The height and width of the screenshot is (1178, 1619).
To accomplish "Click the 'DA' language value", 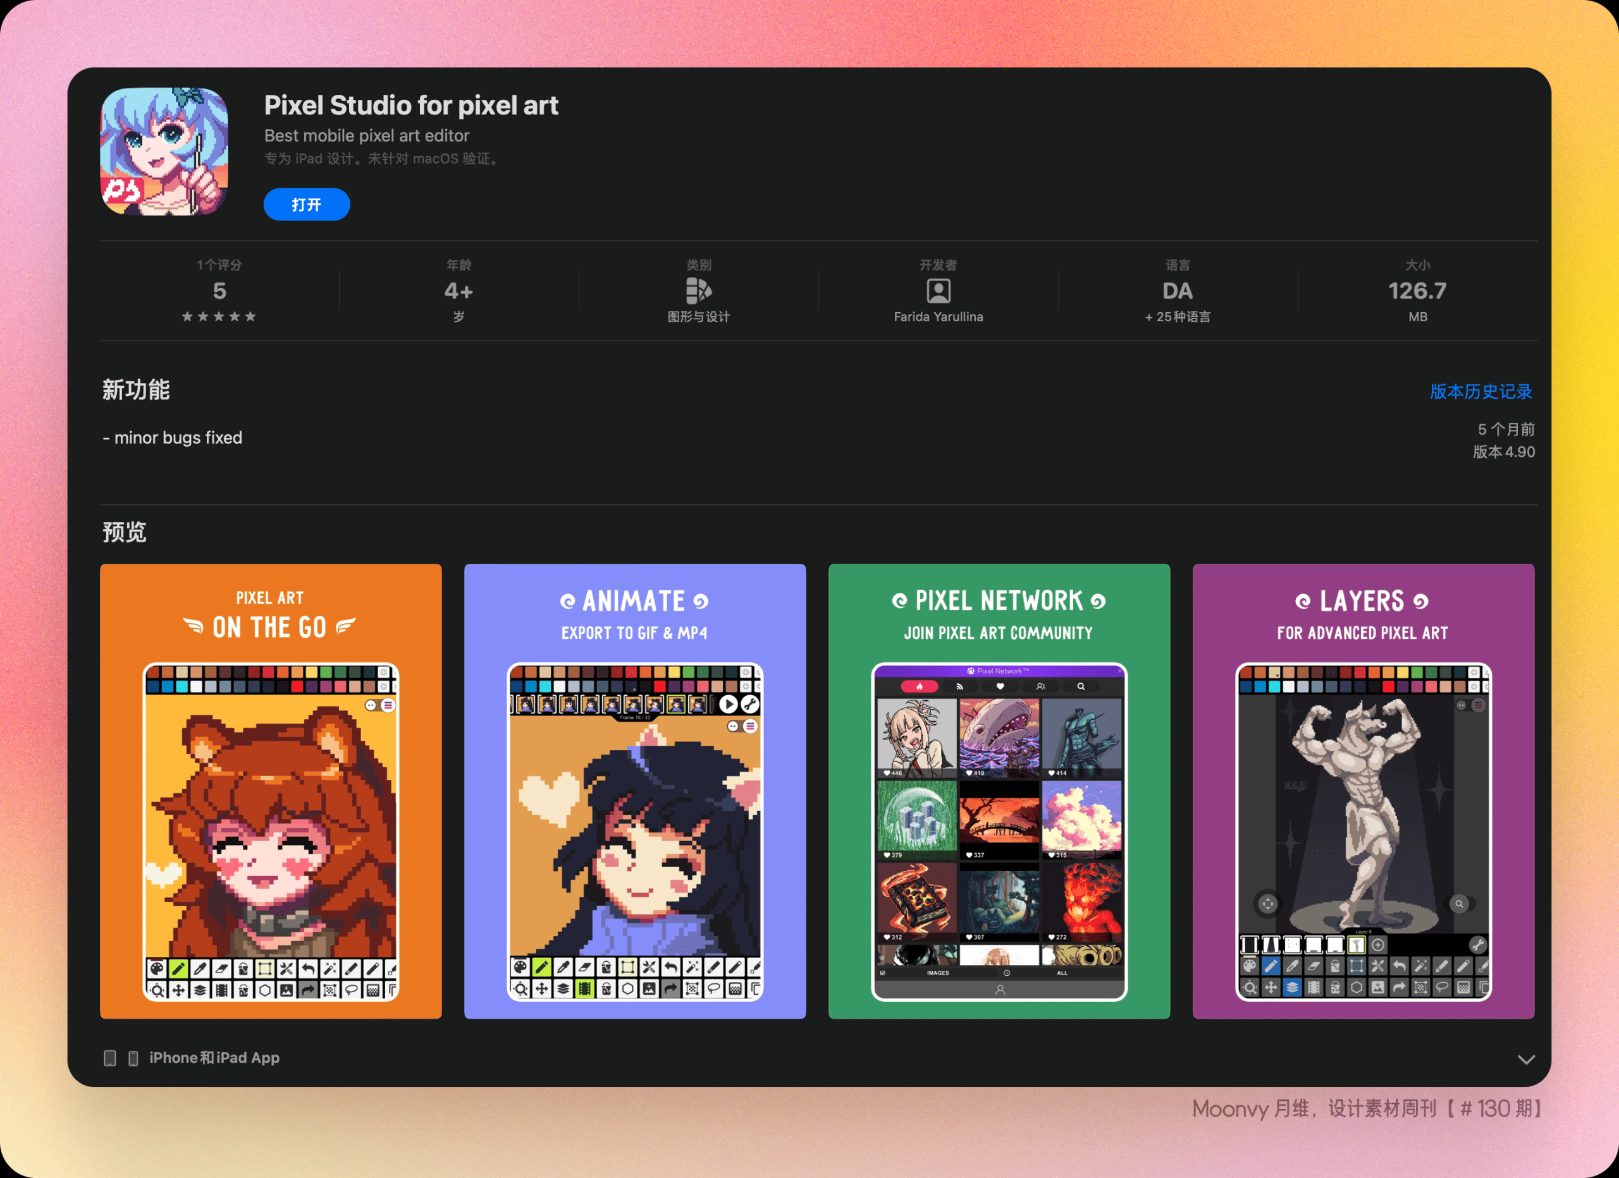I will click(1178, 291).
